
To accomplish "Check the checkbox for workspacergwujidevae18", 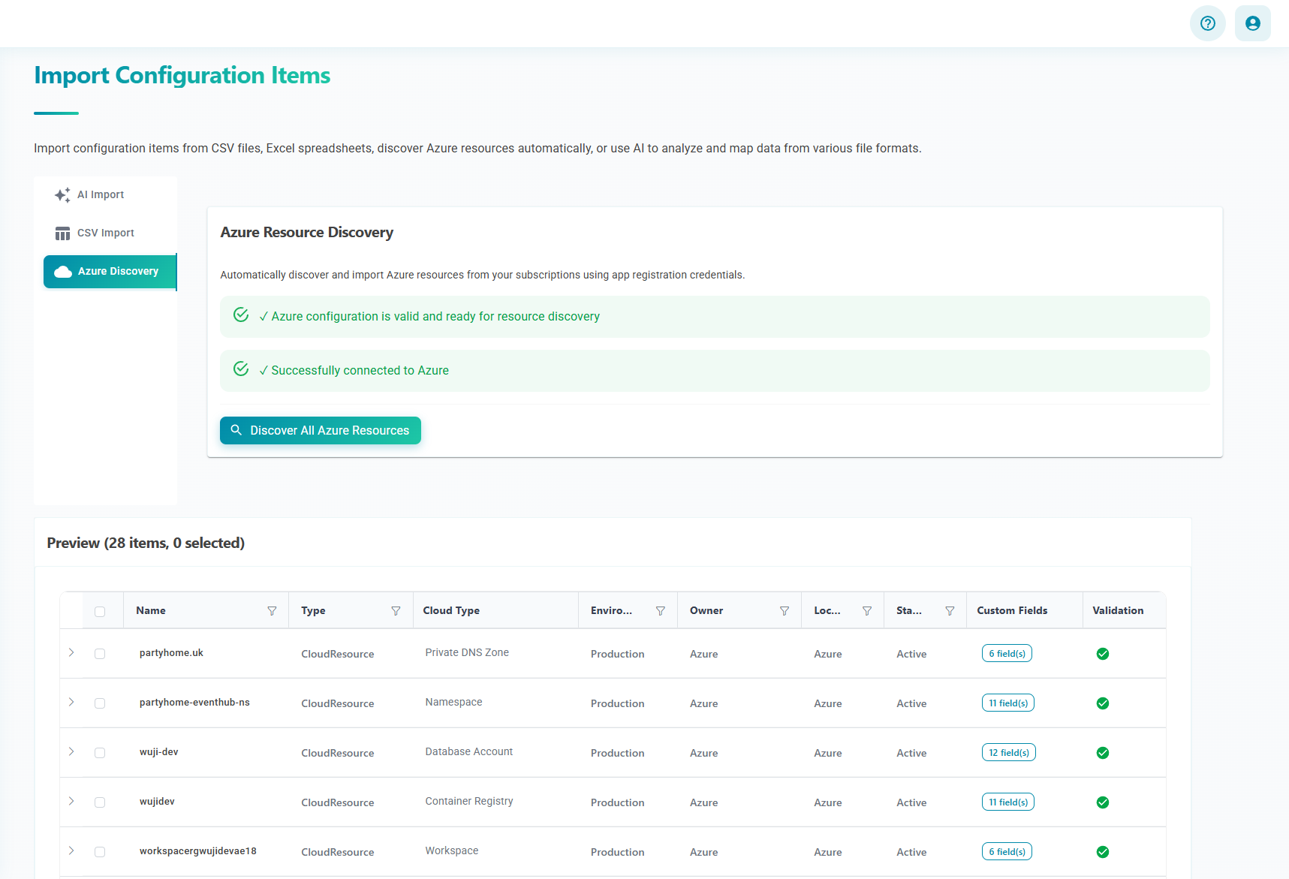I will (101, 852).
